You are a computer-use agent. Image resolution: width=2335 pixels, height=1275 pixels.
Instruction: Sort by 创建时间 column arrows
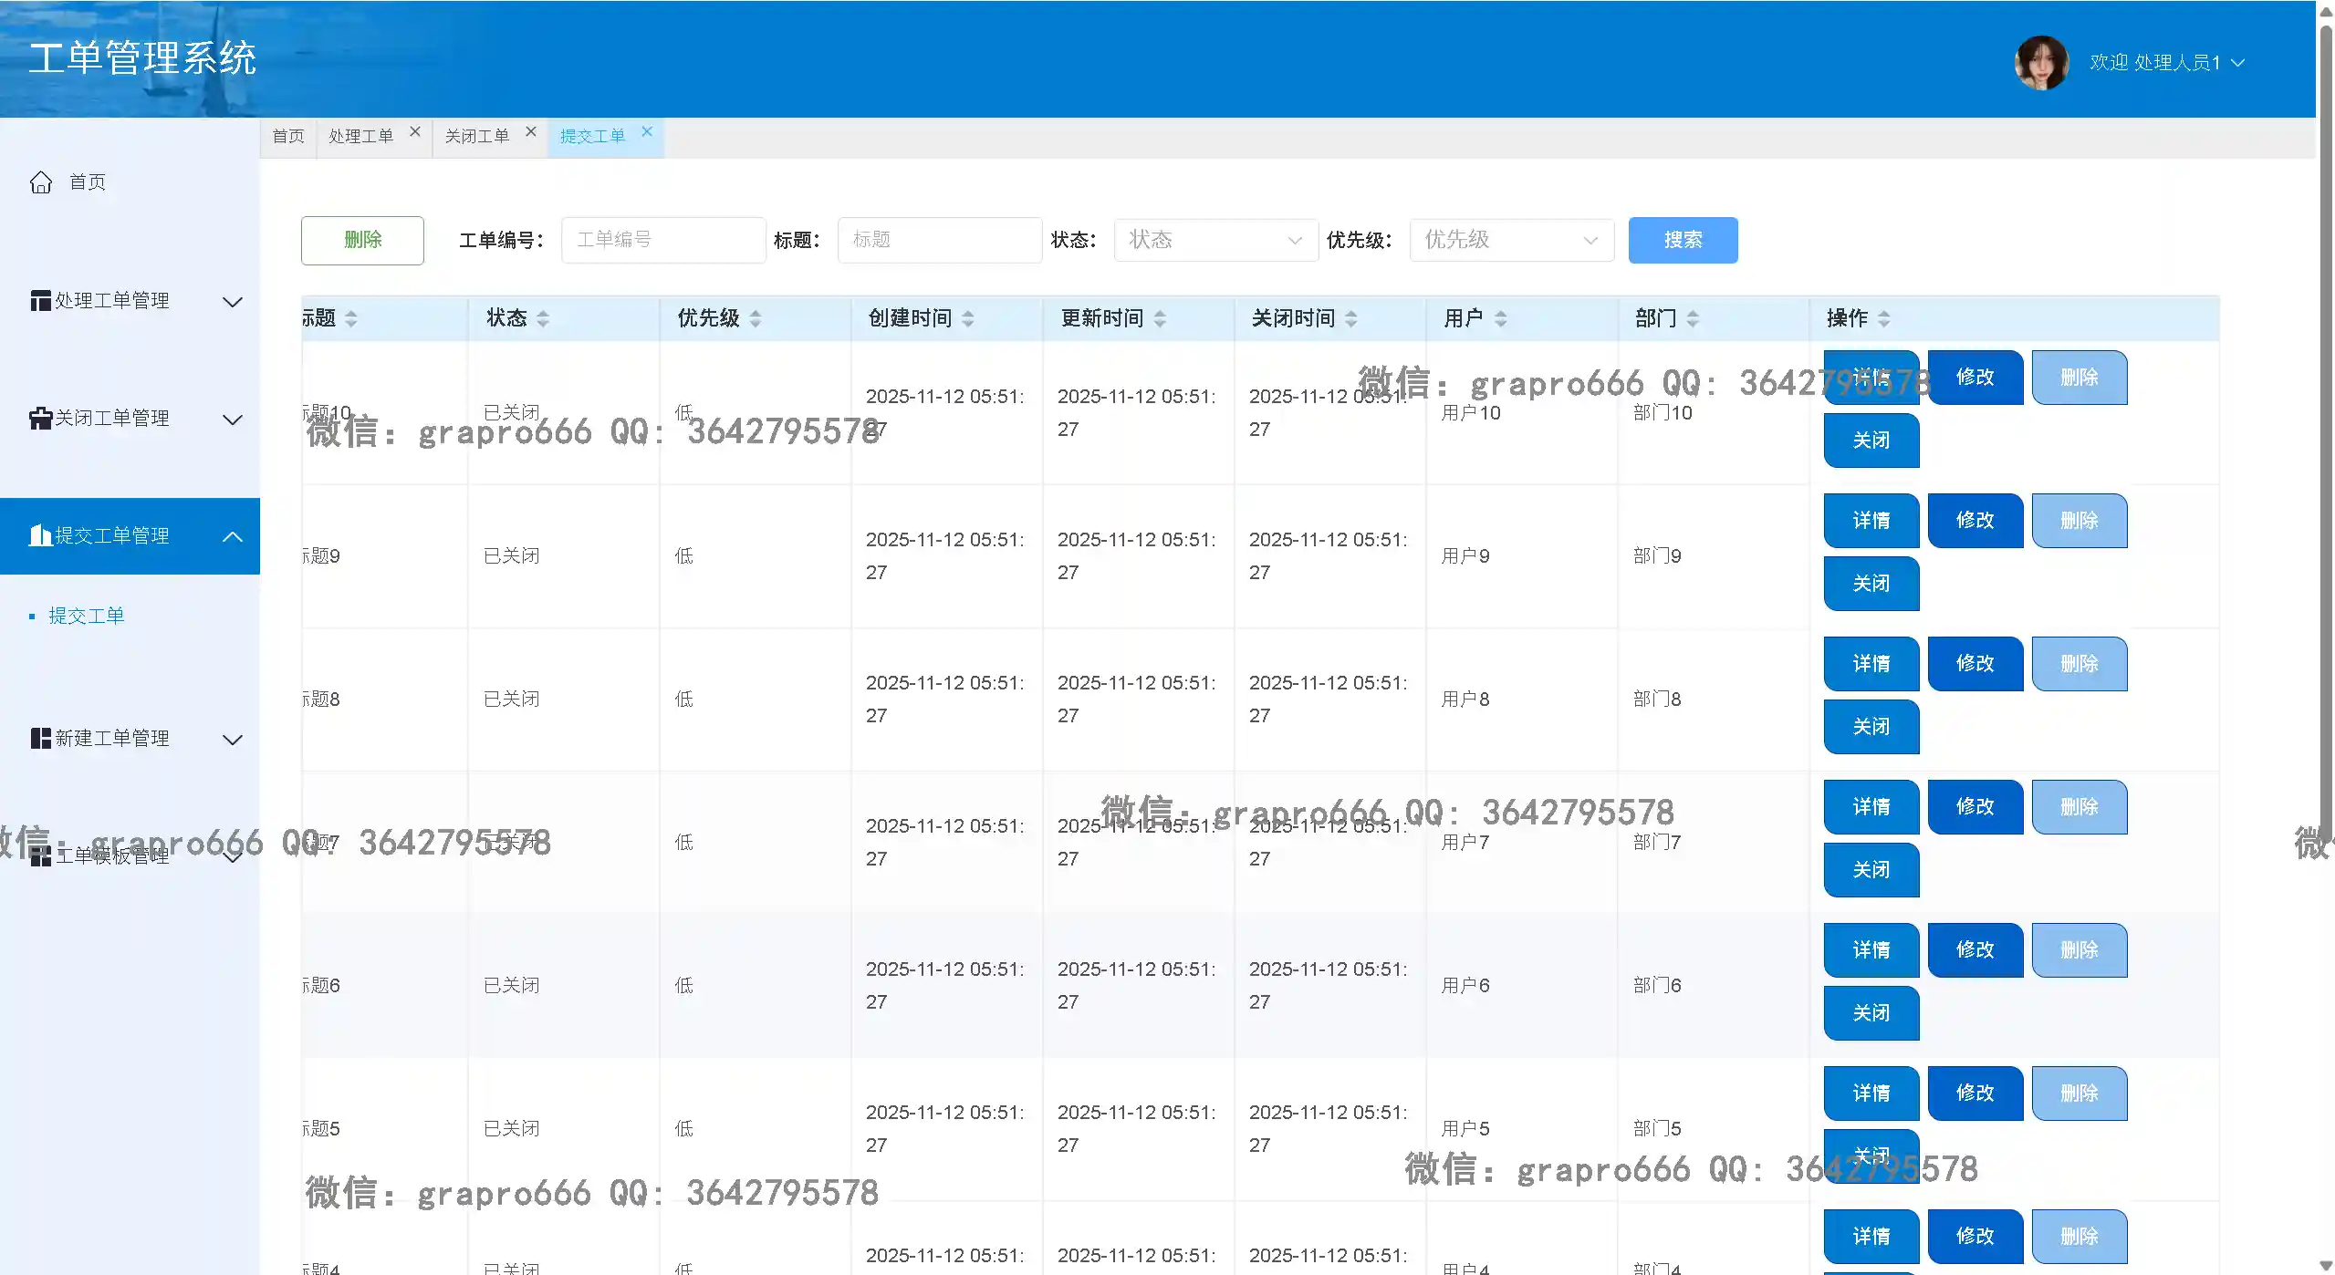(x=968, y=318)
